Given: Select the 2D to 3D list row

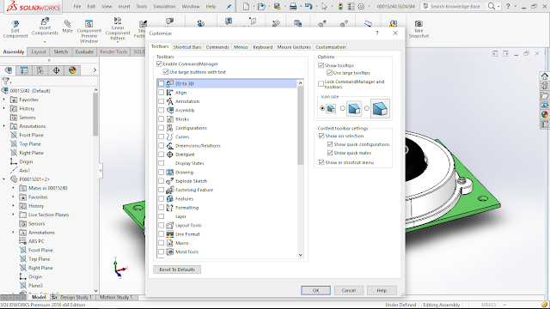Looking at the screenshot, I should coord(227,83).
